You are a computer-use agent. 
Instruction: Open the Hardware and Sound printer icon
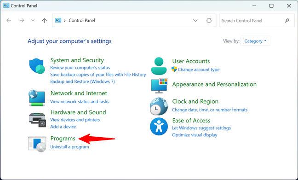pos(37,120)
